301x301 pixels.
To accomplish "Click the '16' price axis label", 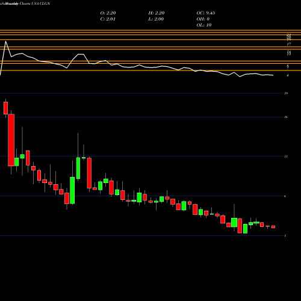I will (286, 117).
